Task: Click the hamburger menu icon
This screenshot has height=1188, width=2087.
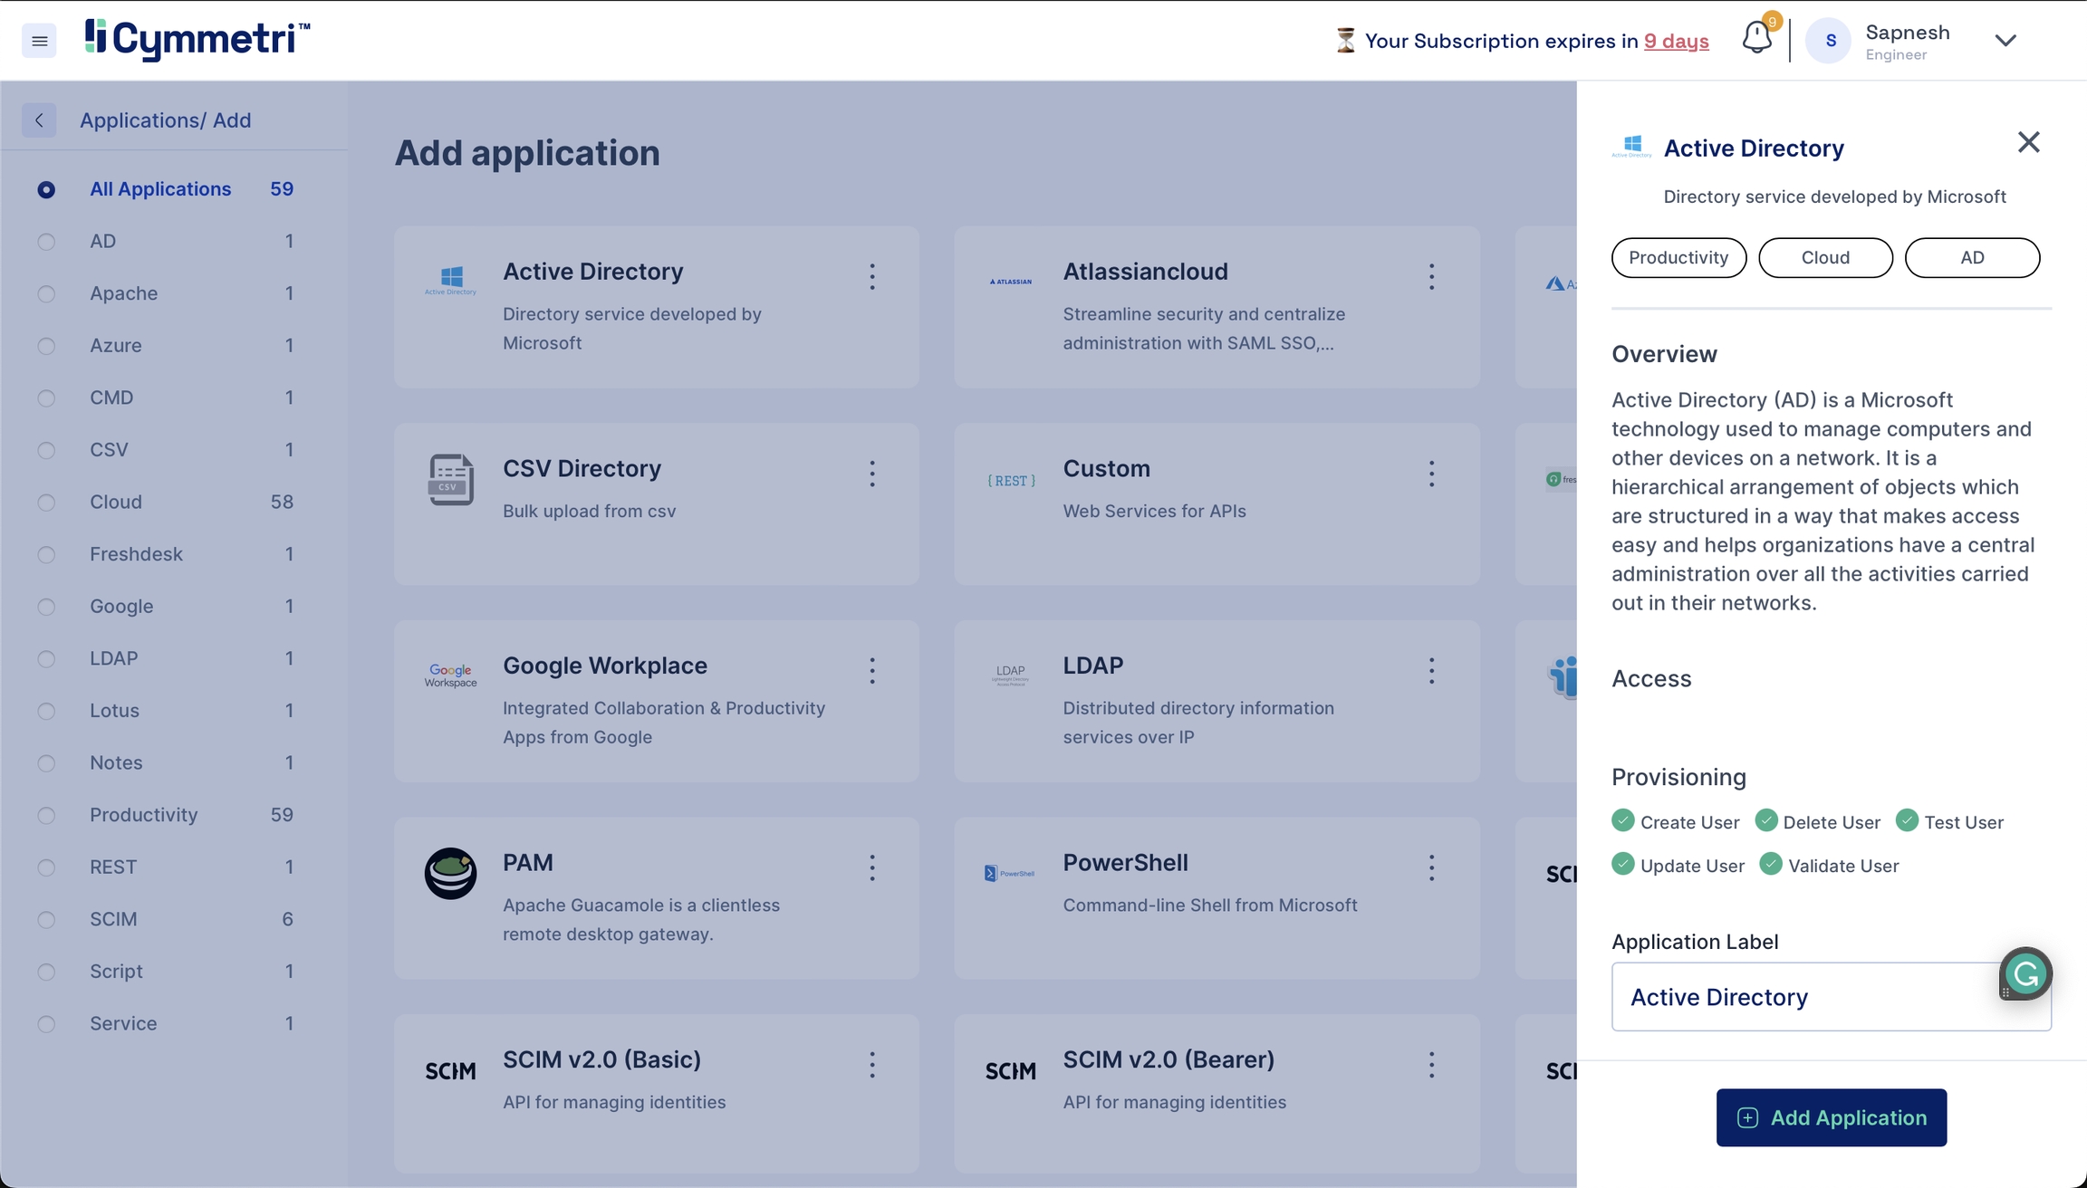Action: click(39, 41)
